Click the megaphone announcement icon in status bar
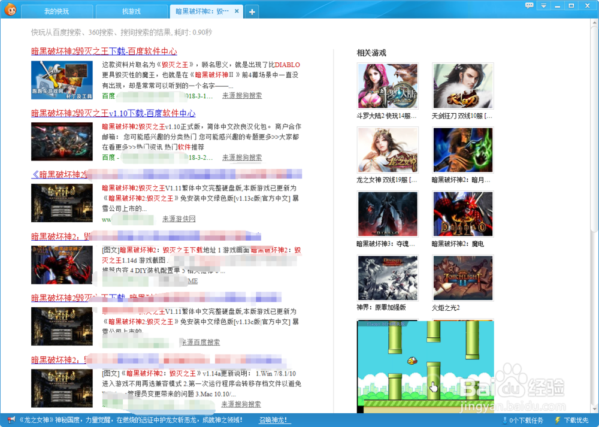 pos(11,420)
